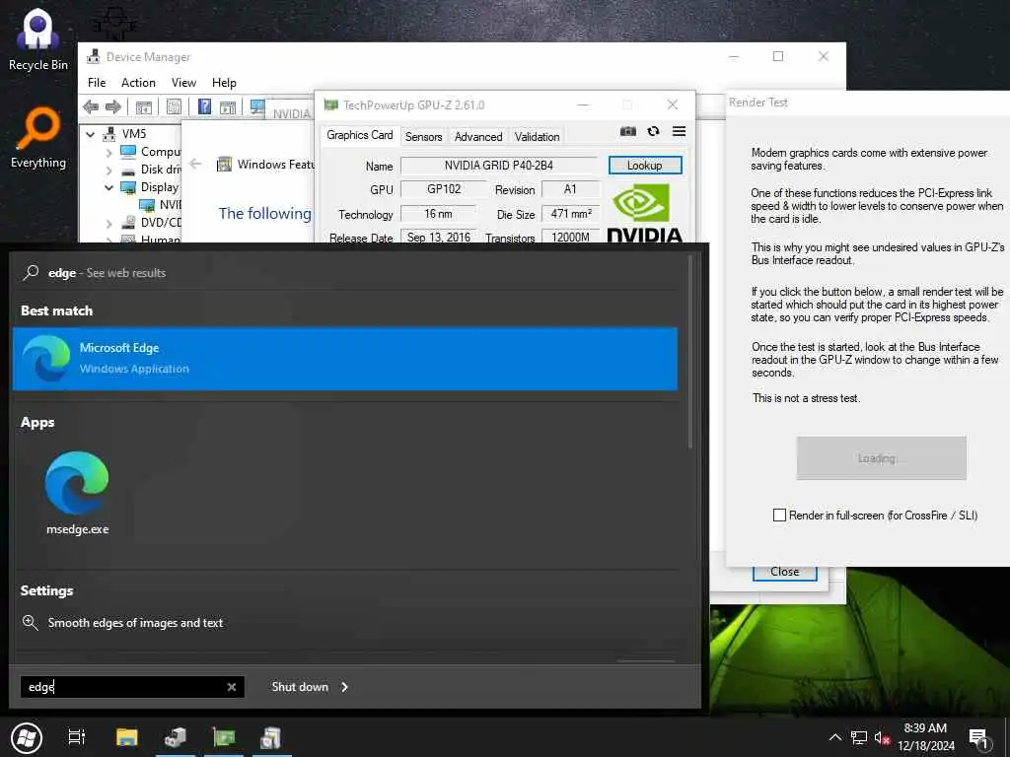The height and width of the screenshot is (757, 1010).
Task: Click the GPU-Z screenshot camera icon
Action: (628, 131)
